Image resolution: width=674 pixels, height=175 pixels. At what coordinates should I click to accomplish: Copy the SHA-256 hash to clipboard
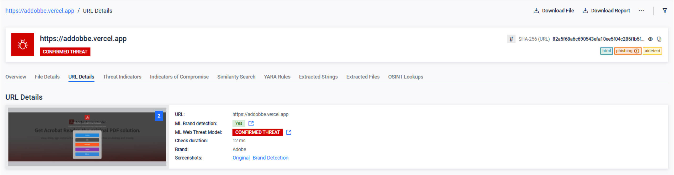click(x=659, y=39)
